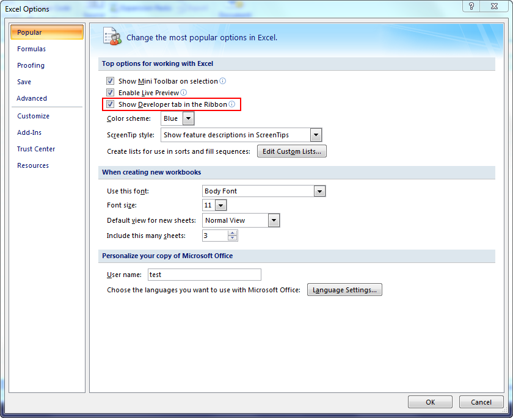Cancel the Excel Options dialog

[481, 402]
